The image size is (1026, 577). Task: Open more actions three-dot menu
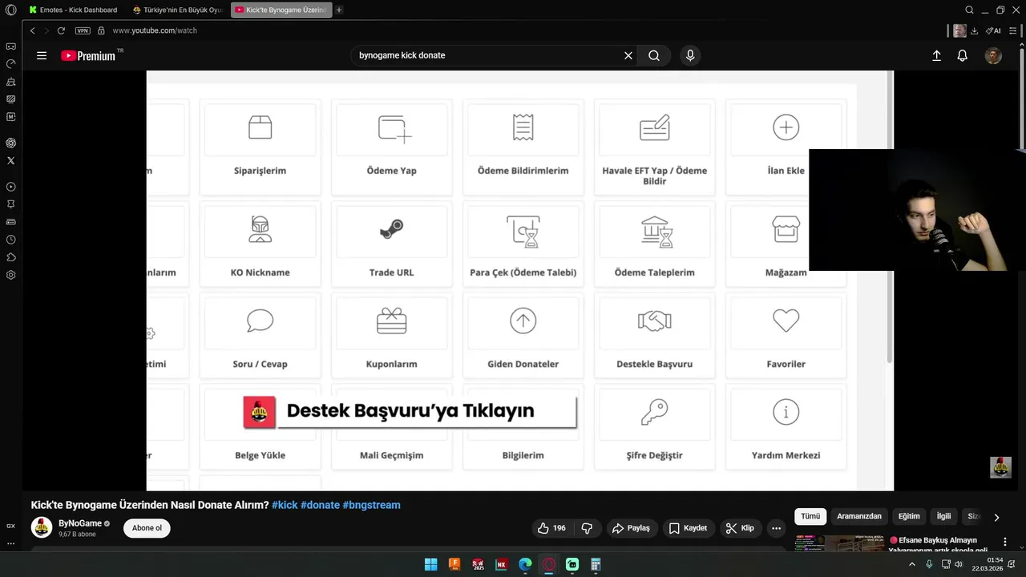(x=776, y=528)
